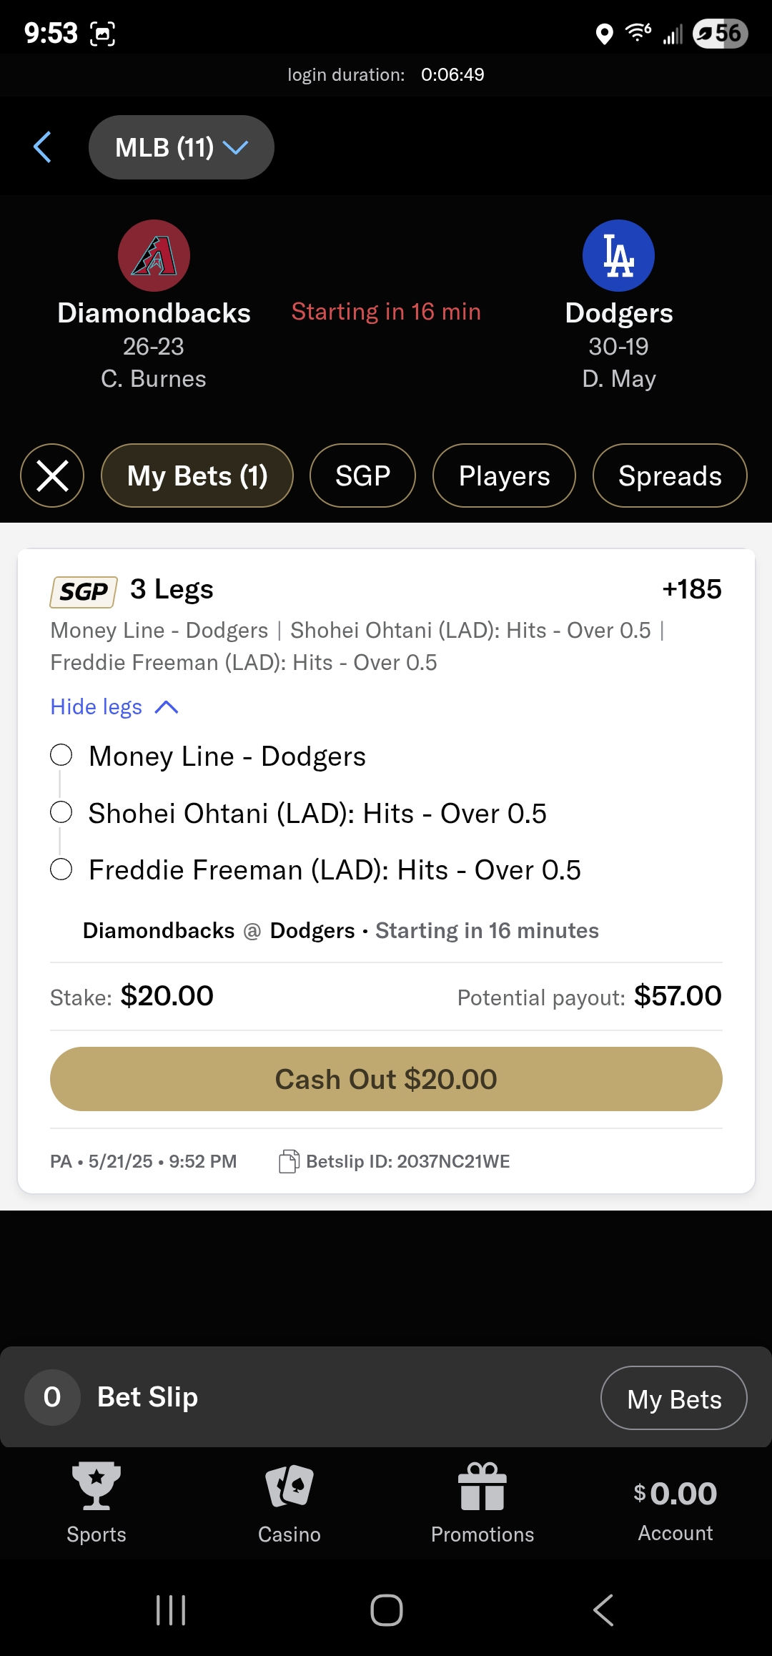Tap the blue back arrow
Image resolution: width=772 pixels, height=1656 pixels.
tap(43, 147)
